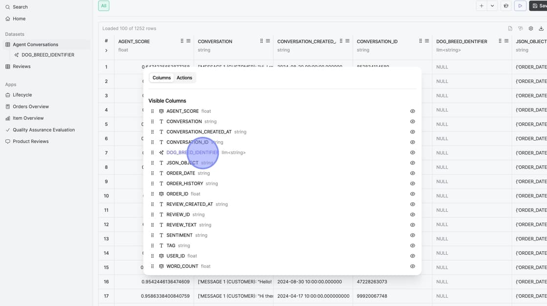Expand rows using the chevron under #
This screenshot has height=306, width=547.
pos(106,50)
